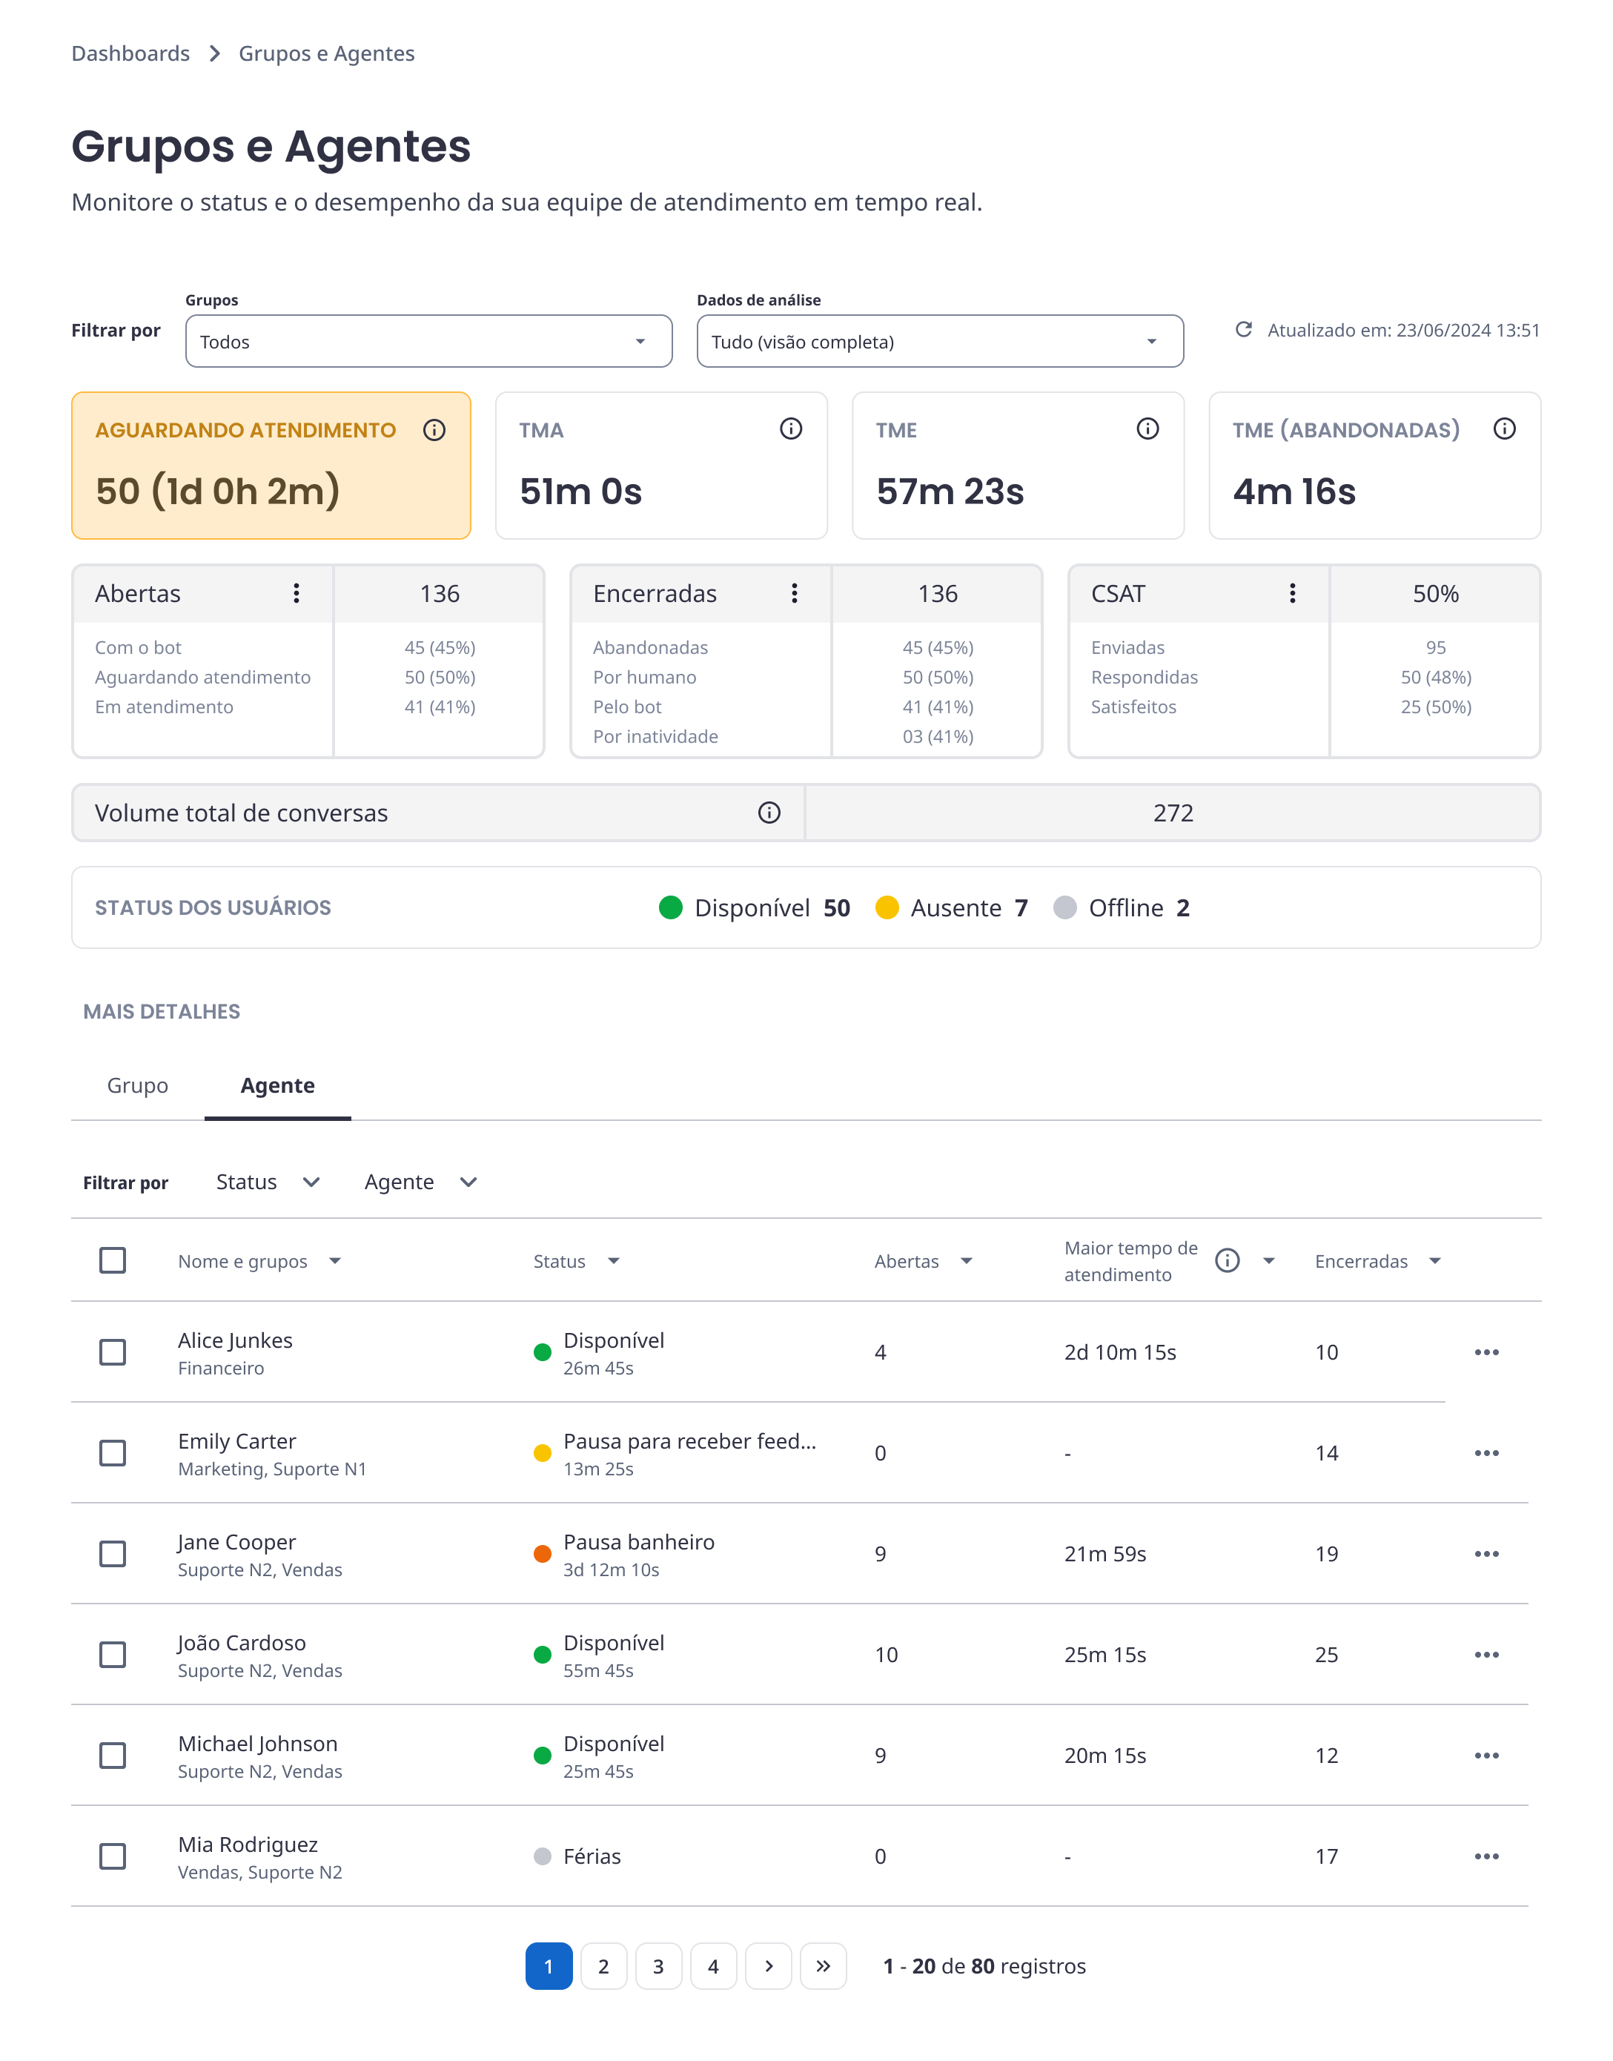Image resolution: width=1613 pixels, height=2061 pixels.
Task: Check the box for Emily Carter
Action: coord(113,1454)
